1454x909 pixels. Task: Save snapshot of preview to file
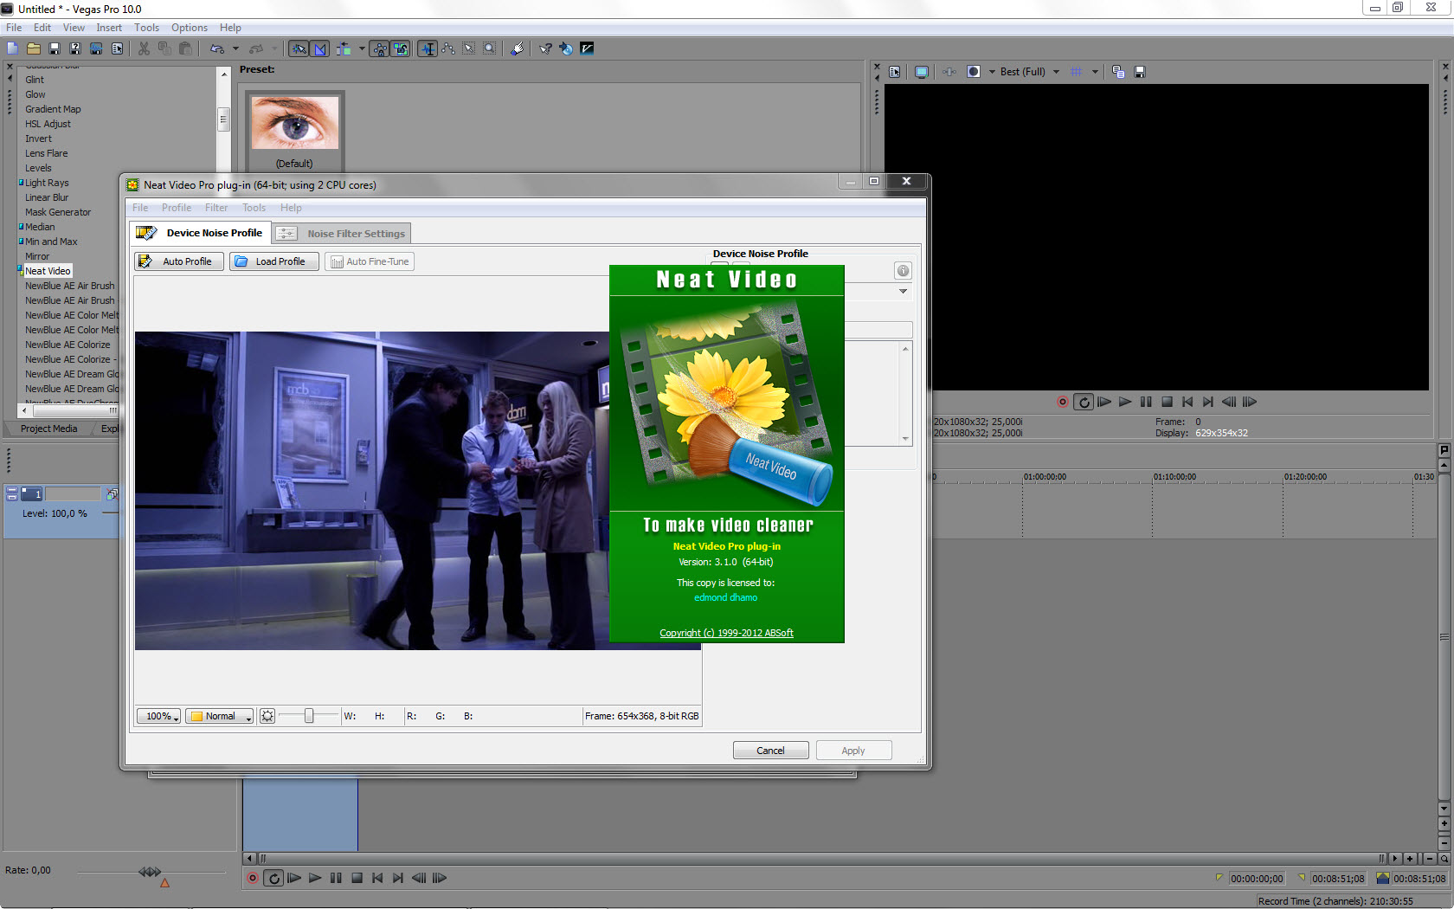[1140, 72]
